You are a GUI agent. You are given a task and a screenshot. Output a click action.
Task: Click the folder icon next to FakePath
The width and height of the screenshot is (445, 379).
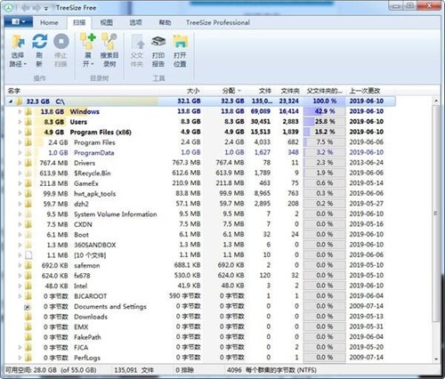pos(28,337)
